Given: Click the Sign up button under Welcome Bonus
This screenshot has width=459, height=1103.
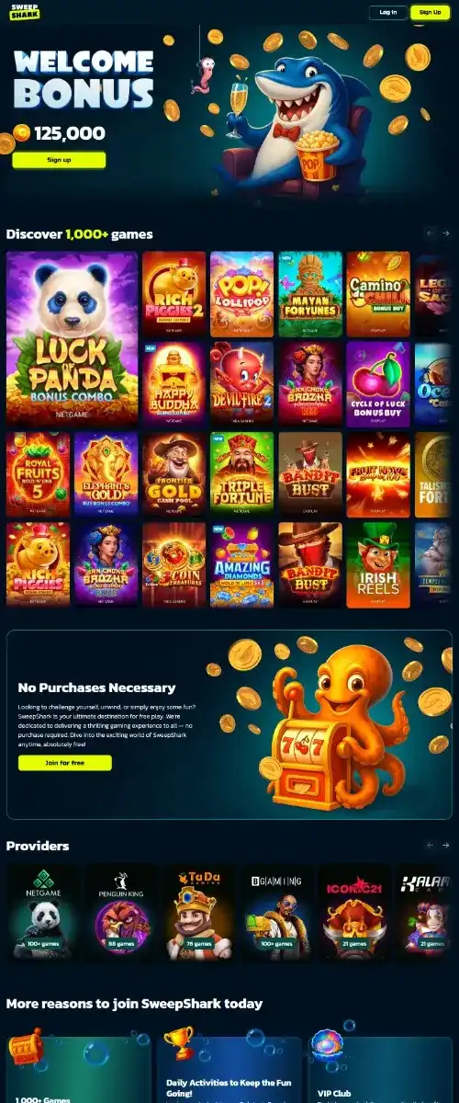Looking at the screenshot, I should 59,160.
